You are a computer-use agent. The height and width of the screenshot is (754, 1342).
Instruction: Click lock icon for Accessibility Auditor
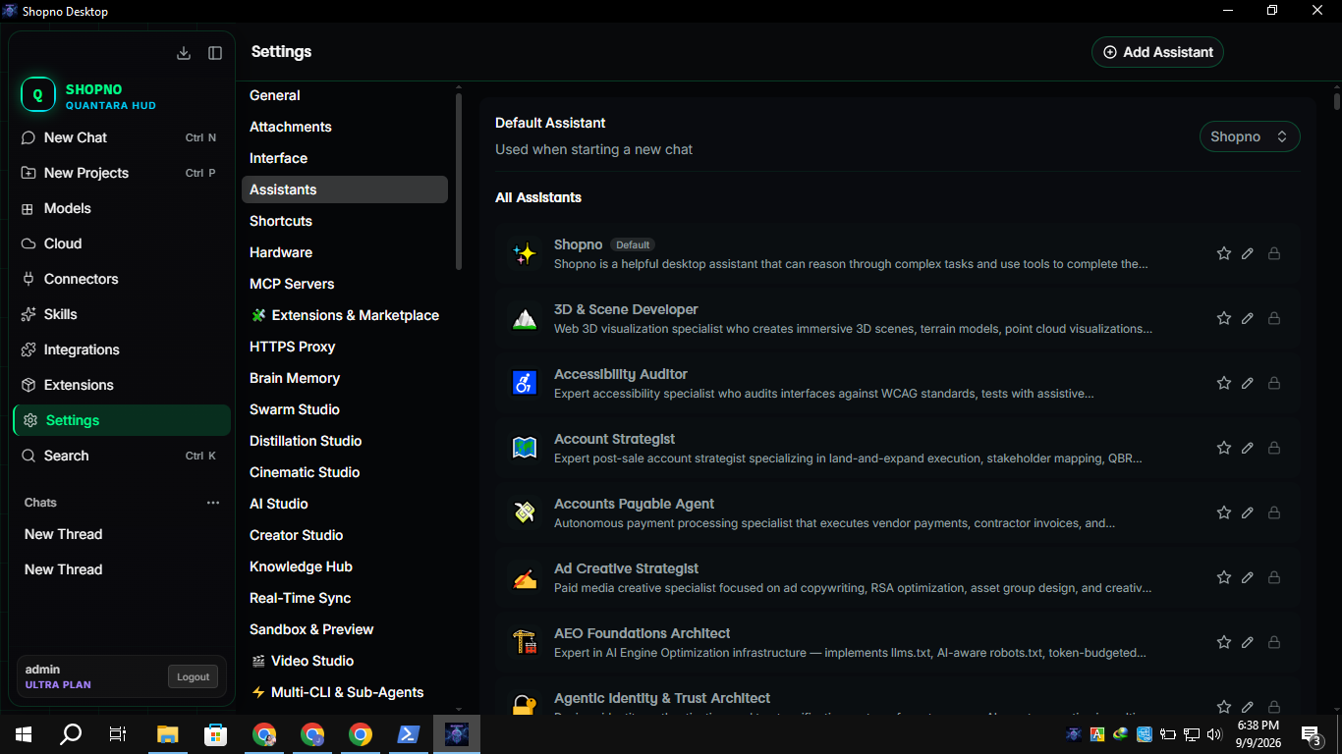[x=1274, y=383]
